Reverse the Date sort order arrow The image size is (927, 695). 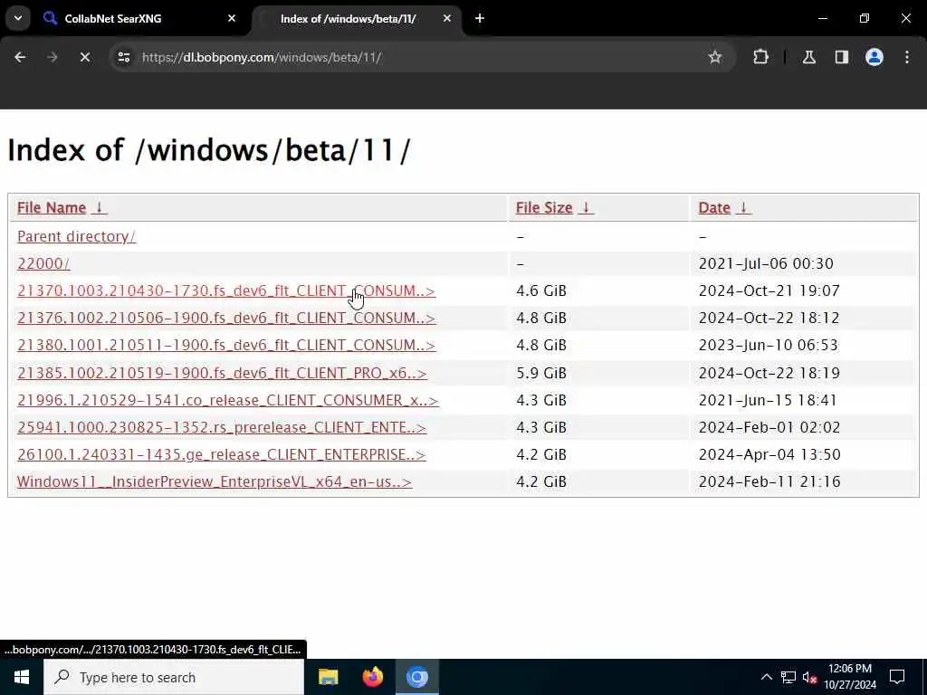click(744, 207)
